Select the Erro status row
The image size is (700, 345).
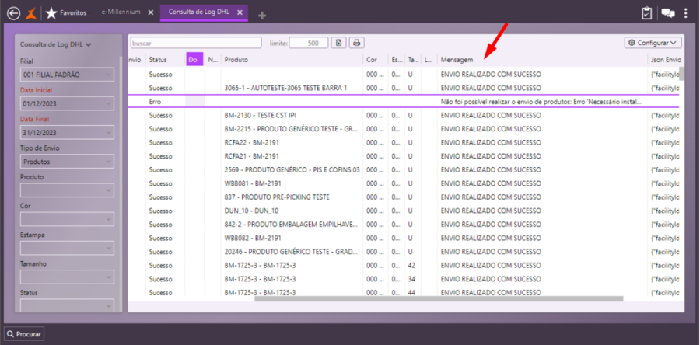coord(404,102)
